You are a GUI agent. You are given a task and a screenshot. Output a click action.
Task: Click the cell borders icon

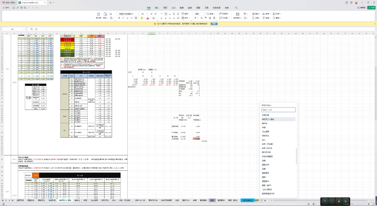pyautogui.click(x=136, y=18)
